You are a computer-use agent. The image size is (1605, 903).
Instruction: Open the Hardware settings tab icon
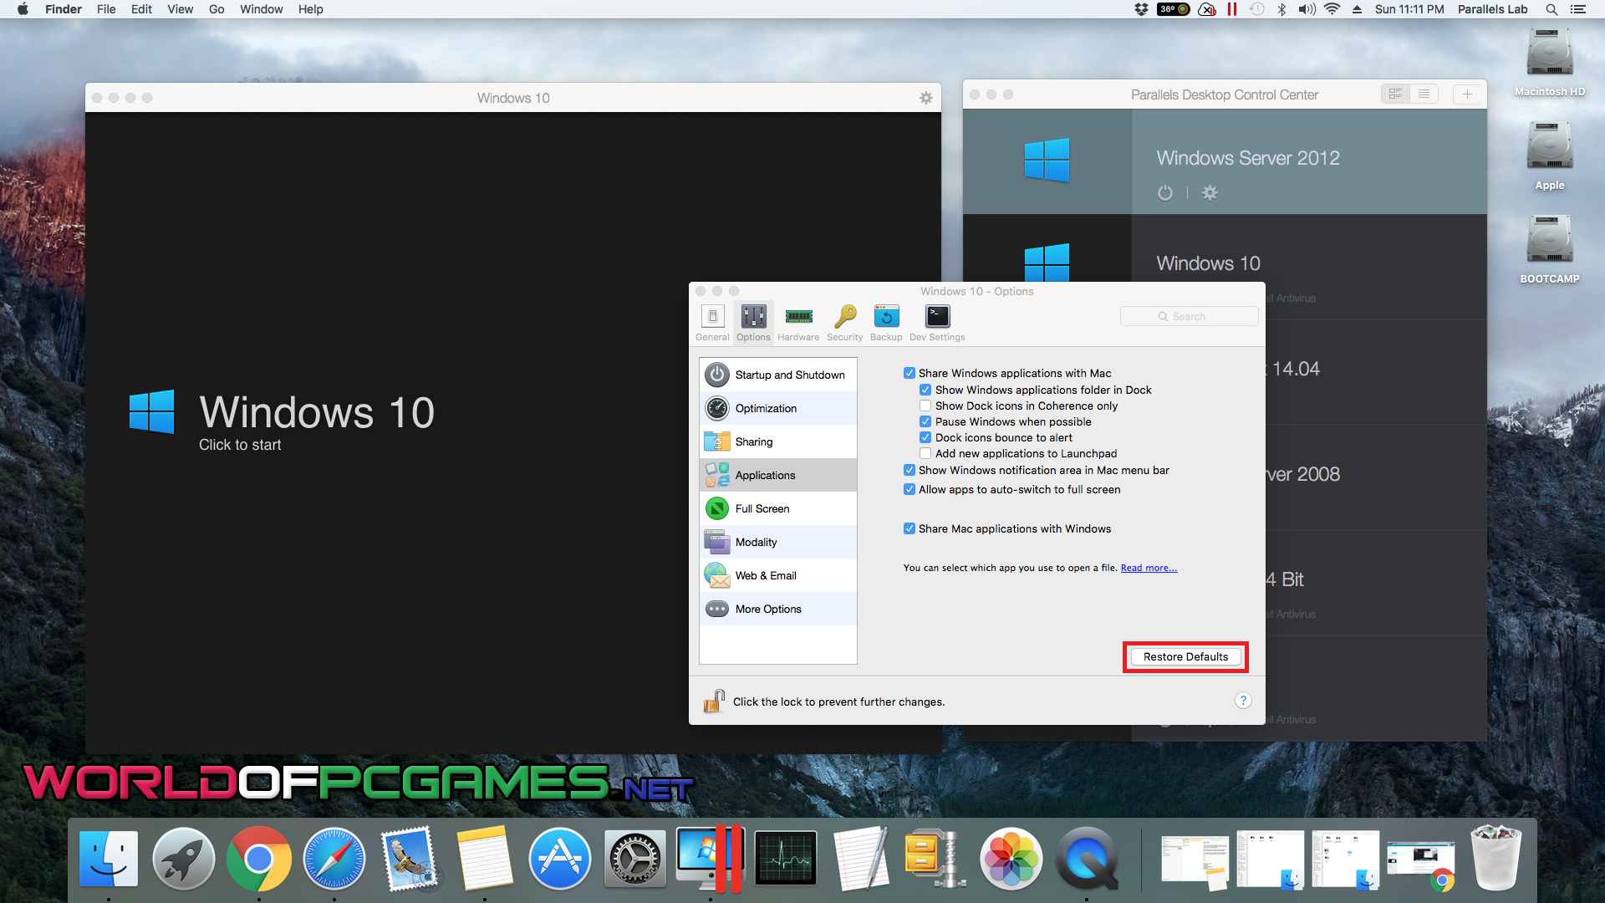(798, 317)
